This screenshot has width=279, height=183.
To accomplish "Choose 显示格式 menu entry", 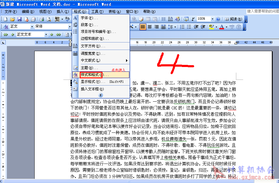I will pyautogui.click(x=101, y=82).
